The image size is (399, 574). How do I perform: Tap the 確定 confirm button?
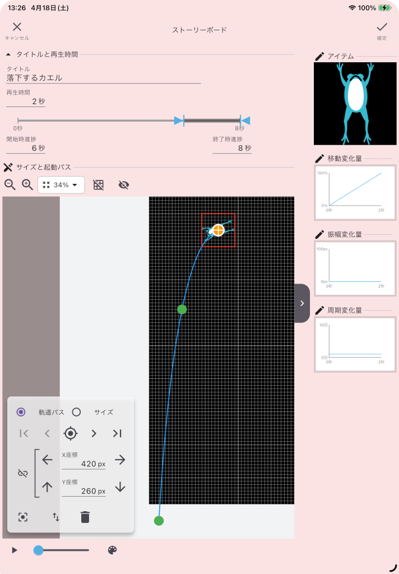coord(382,30)
